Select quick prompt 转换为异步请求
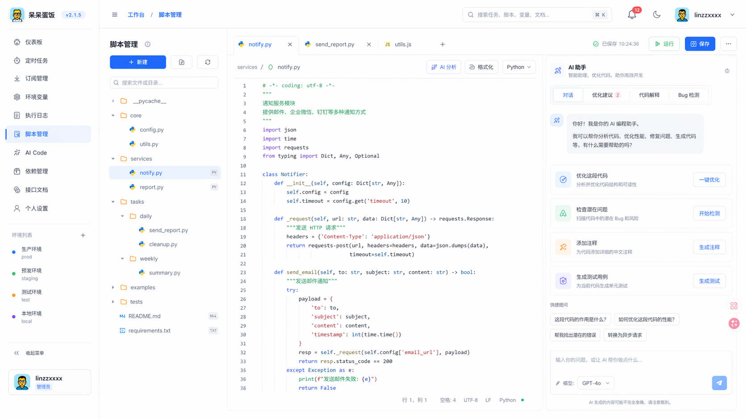 coord(625,335)
